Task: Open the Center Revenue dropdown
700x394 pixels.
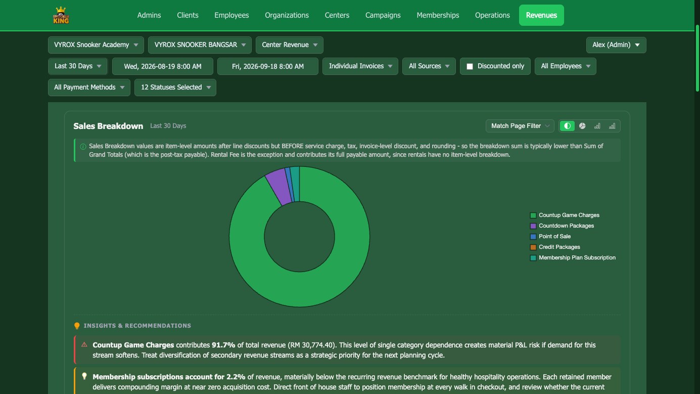Action: (290, 45)
